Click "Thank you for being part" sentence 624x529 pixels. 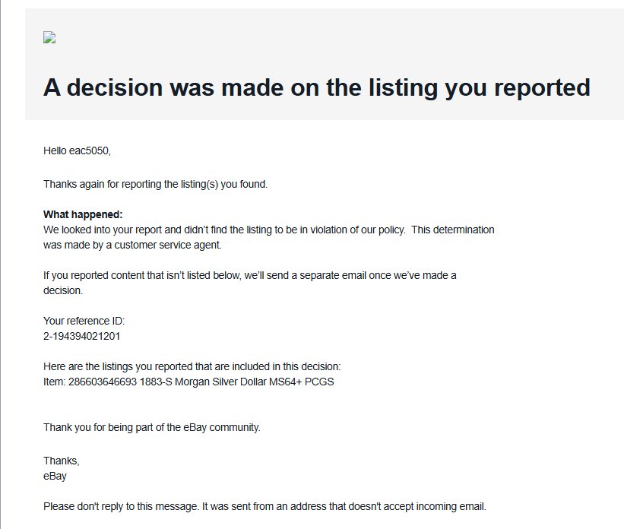[x=151, y=427]
